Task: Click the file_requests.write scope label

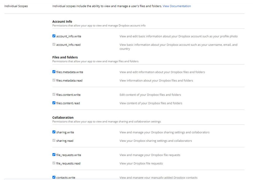Action: pos(69,155)
